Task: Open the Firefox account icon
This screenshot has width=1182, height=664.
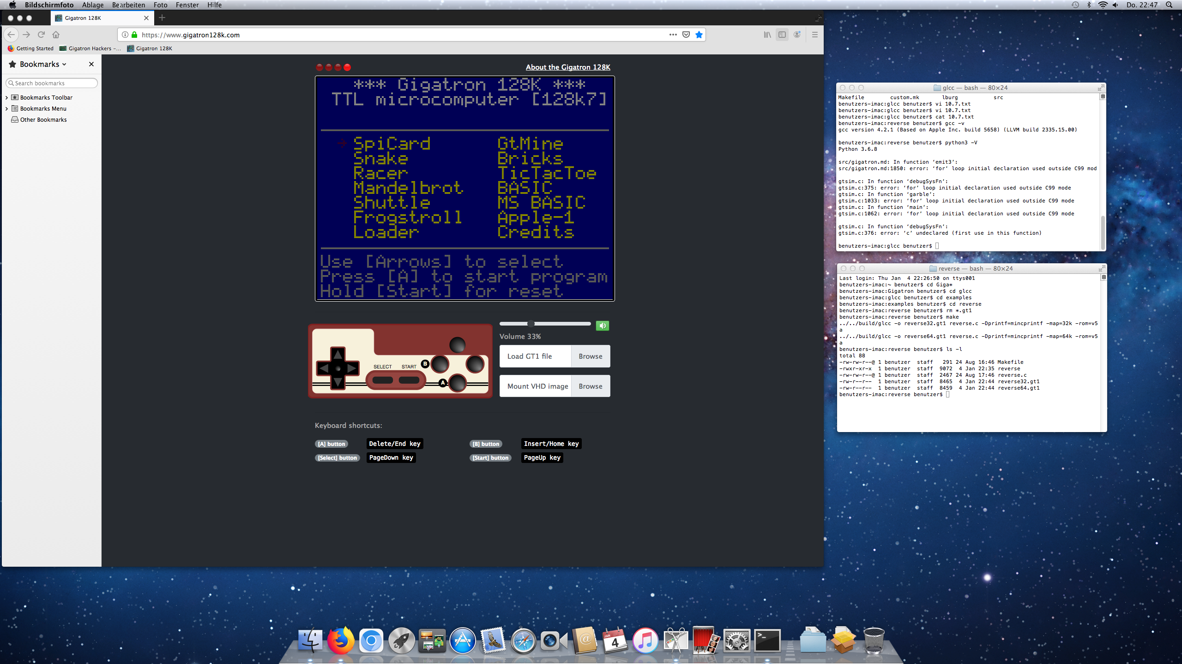Action: pyautogui.click(x=797, y=35)
